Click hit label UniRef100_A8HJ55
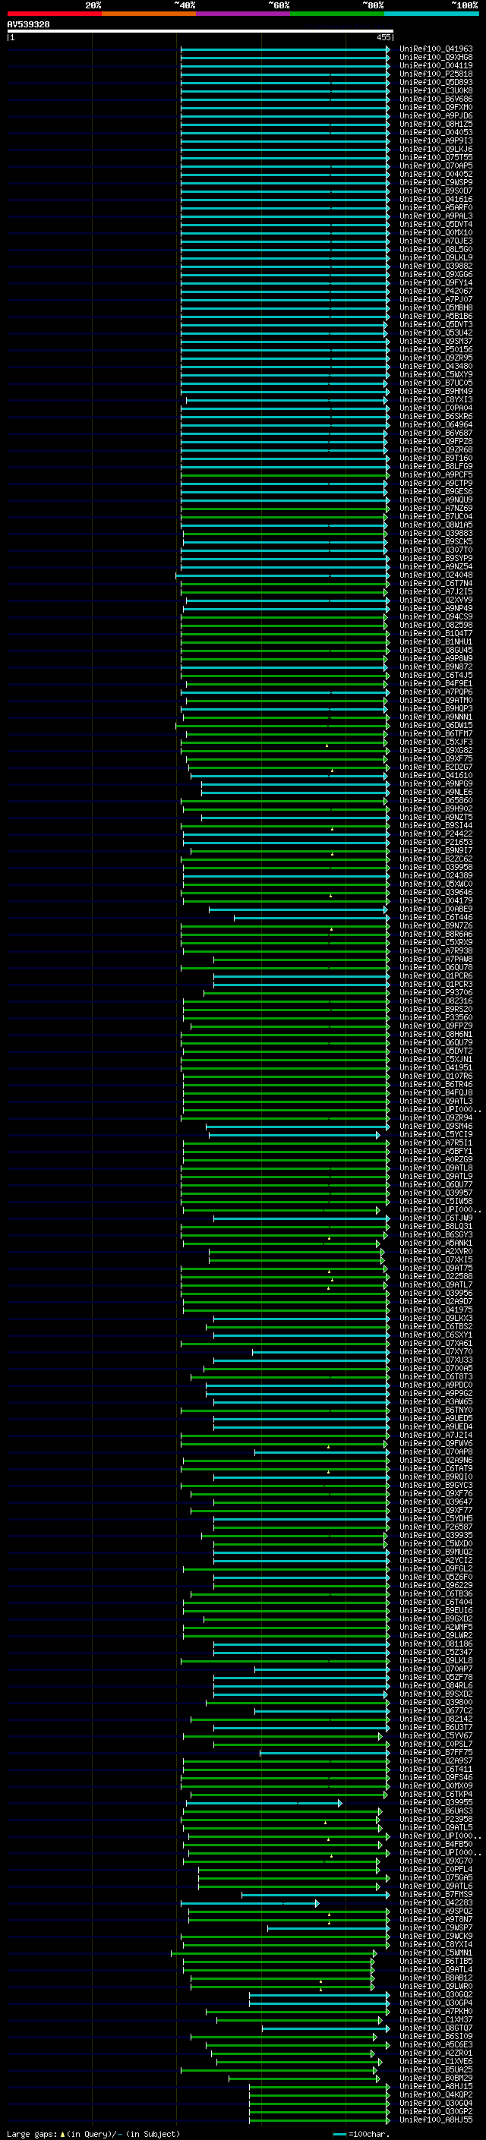This screenshot has height=2140, width=486. pos(436,2120)
